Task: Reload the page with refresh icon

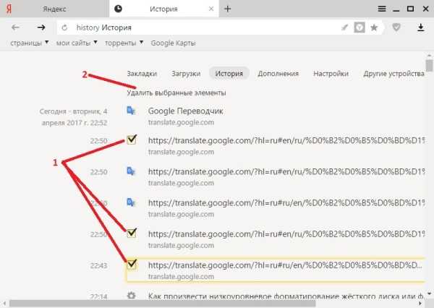Action: coord(64,27)
